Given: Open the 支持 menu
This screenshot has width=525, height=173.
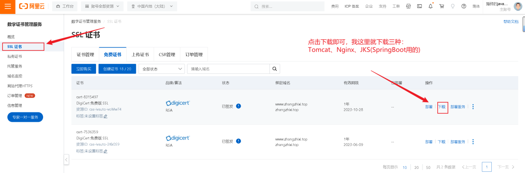Looking at the screenshot, I should (383, 6).
